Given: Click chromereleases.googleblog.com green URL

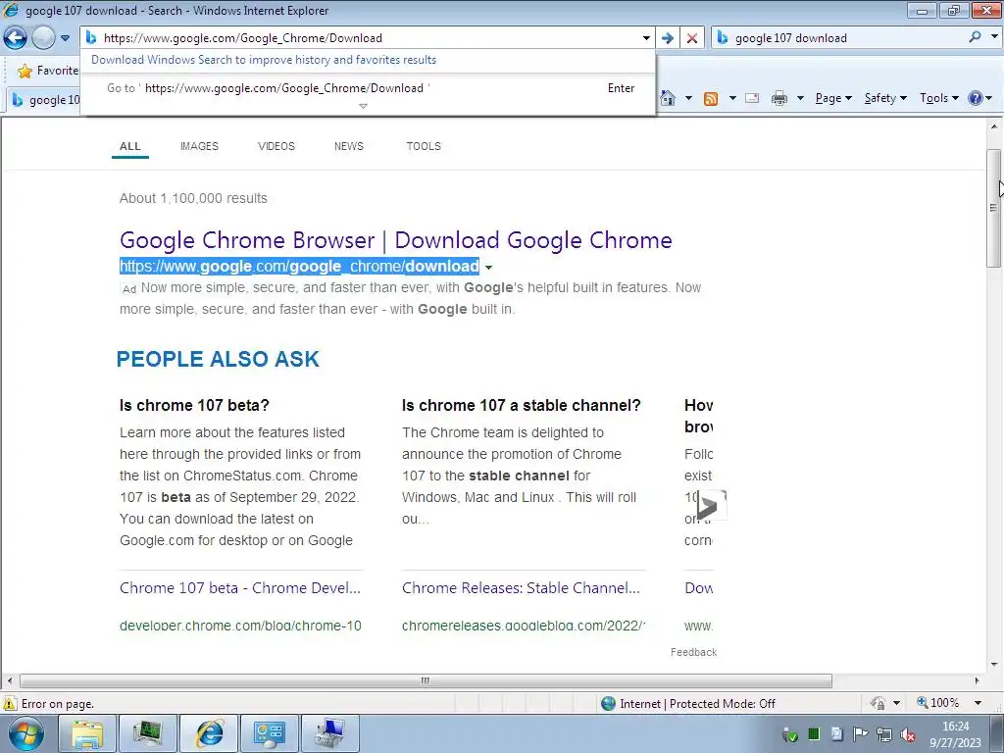Looking at the screenshot, I should 524,625.
